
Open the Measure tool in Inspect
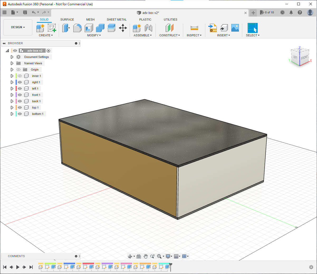coord(194,28)
